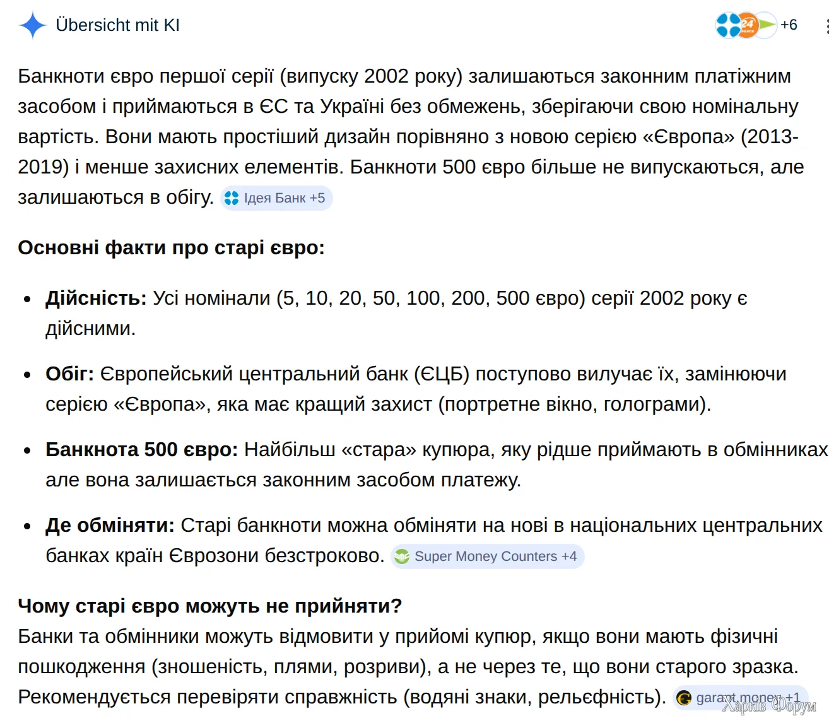
Task: Expand the +6 sources indicator
Action: click(791, 25)
